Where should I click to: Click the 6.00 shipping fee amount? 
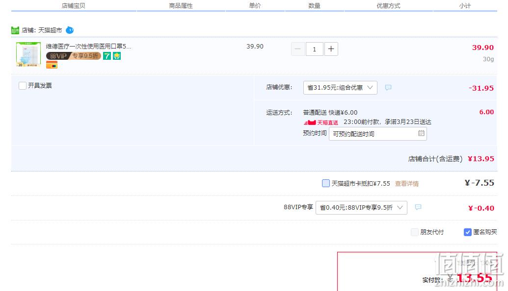pos(486,112)
